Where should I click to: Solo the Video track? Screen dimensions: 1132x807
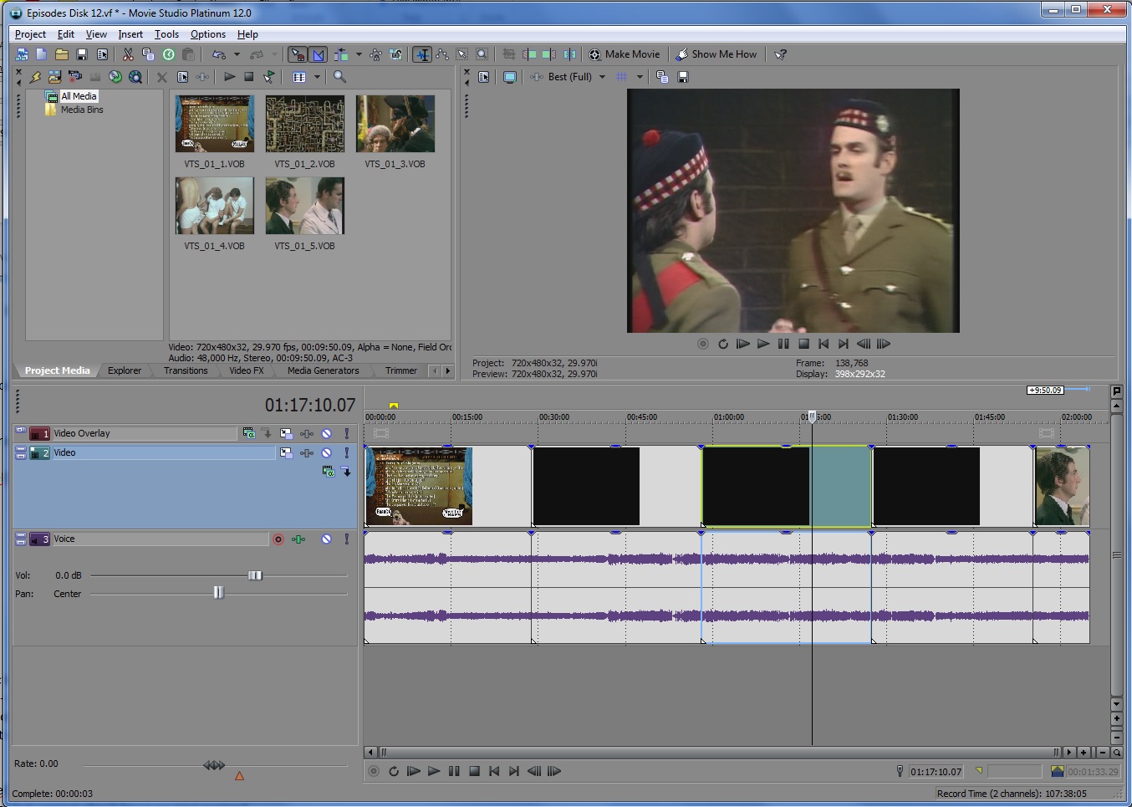(x=347, y=453)
